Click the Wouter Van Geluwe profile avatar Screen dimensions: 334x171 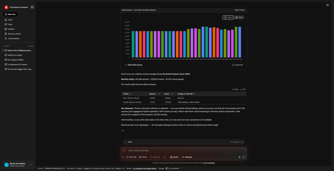tap(7, 165)
